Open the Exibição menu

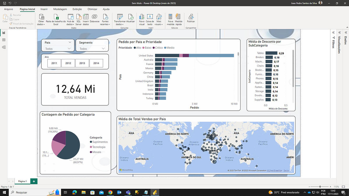77,9
